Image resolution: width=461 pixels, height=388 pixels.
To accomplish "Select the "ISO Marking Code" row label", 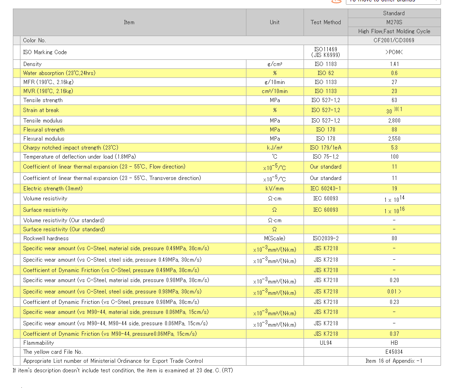I will pyautogui.click(x=45, y=52).
